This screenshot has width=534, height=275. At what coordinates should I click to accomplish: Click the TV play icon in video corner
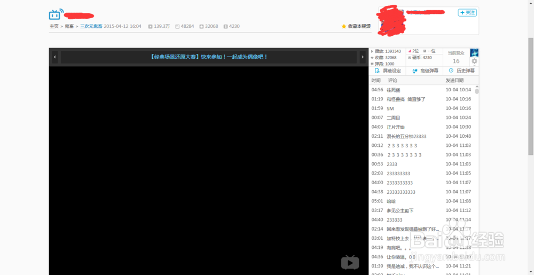click(350, 262)
